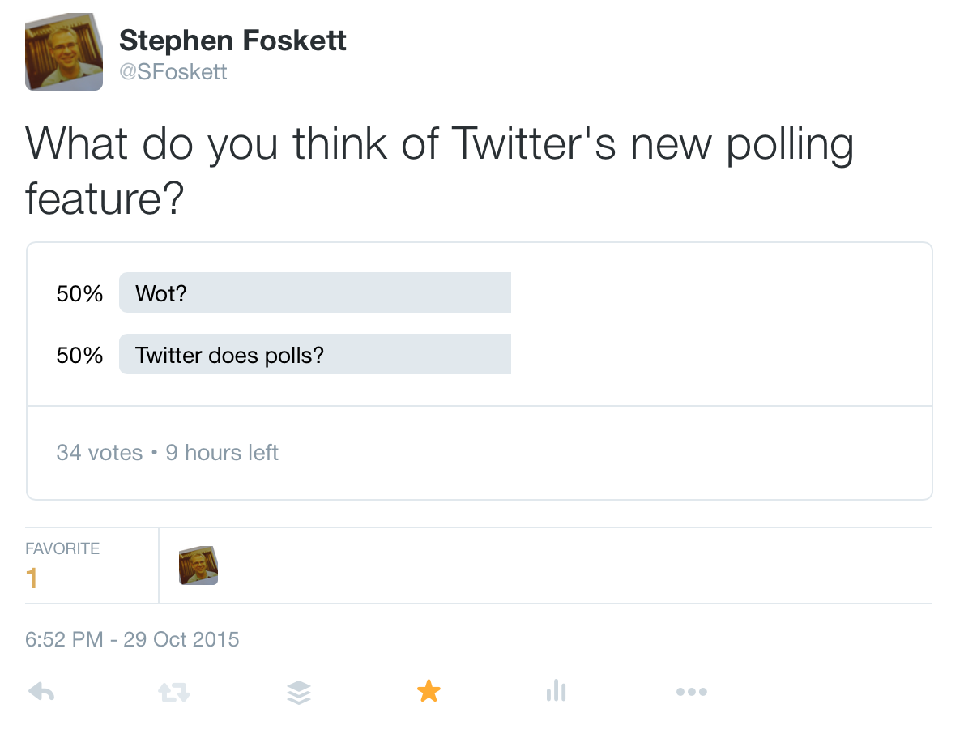
Task: Click the '34 votes' count
Action: [99, 452]
